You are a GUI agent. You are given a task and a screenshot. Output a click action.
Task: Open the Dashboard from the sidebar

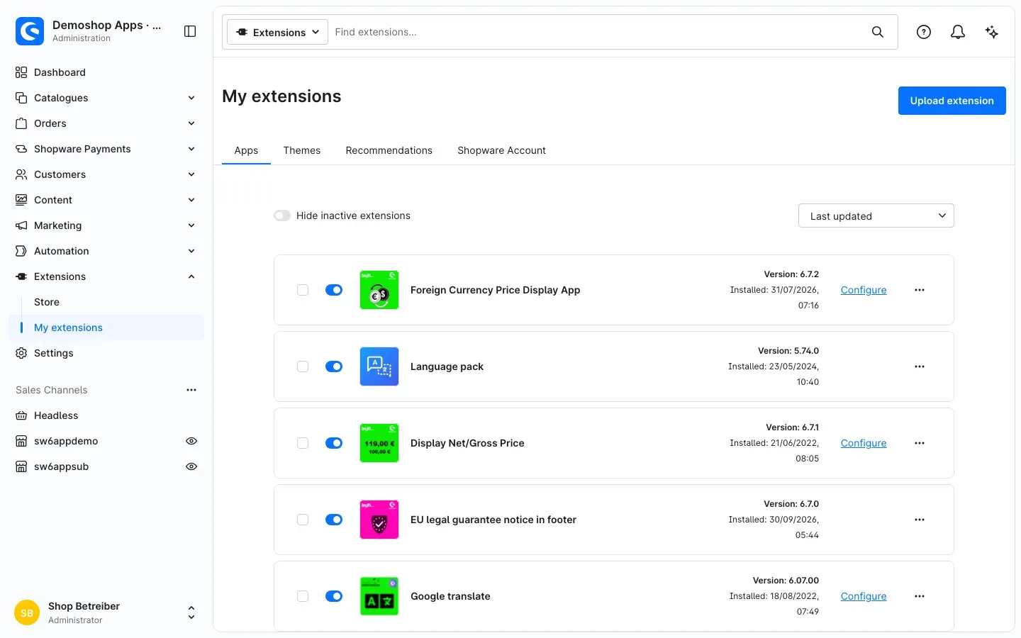[x=106, y=72]
